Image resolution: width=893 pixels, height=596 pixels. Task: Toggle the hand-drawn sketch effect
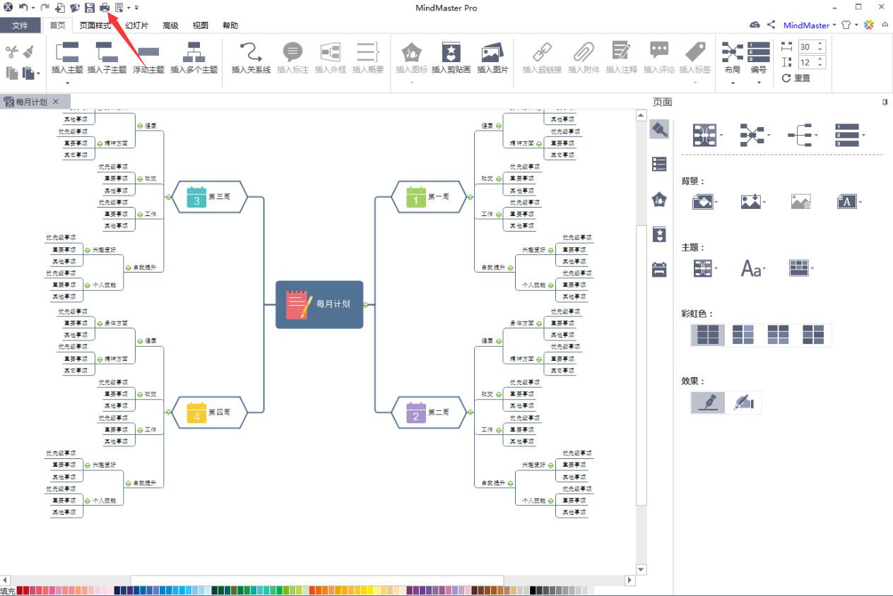click(x=743, y=403)
